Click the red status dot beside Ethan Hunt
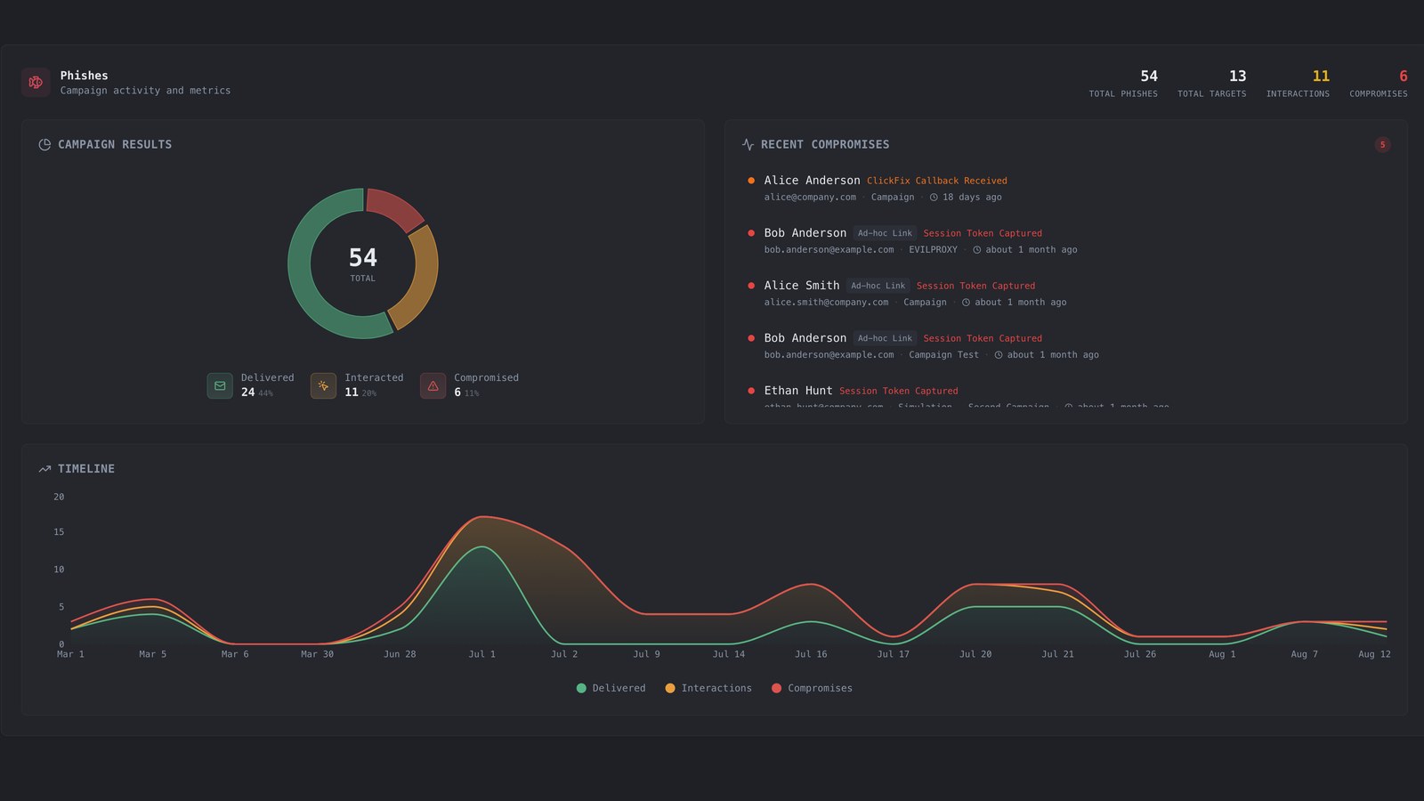Image resolution: width=1424 pixels, height=801 pixels. click(x=751, y=391)
